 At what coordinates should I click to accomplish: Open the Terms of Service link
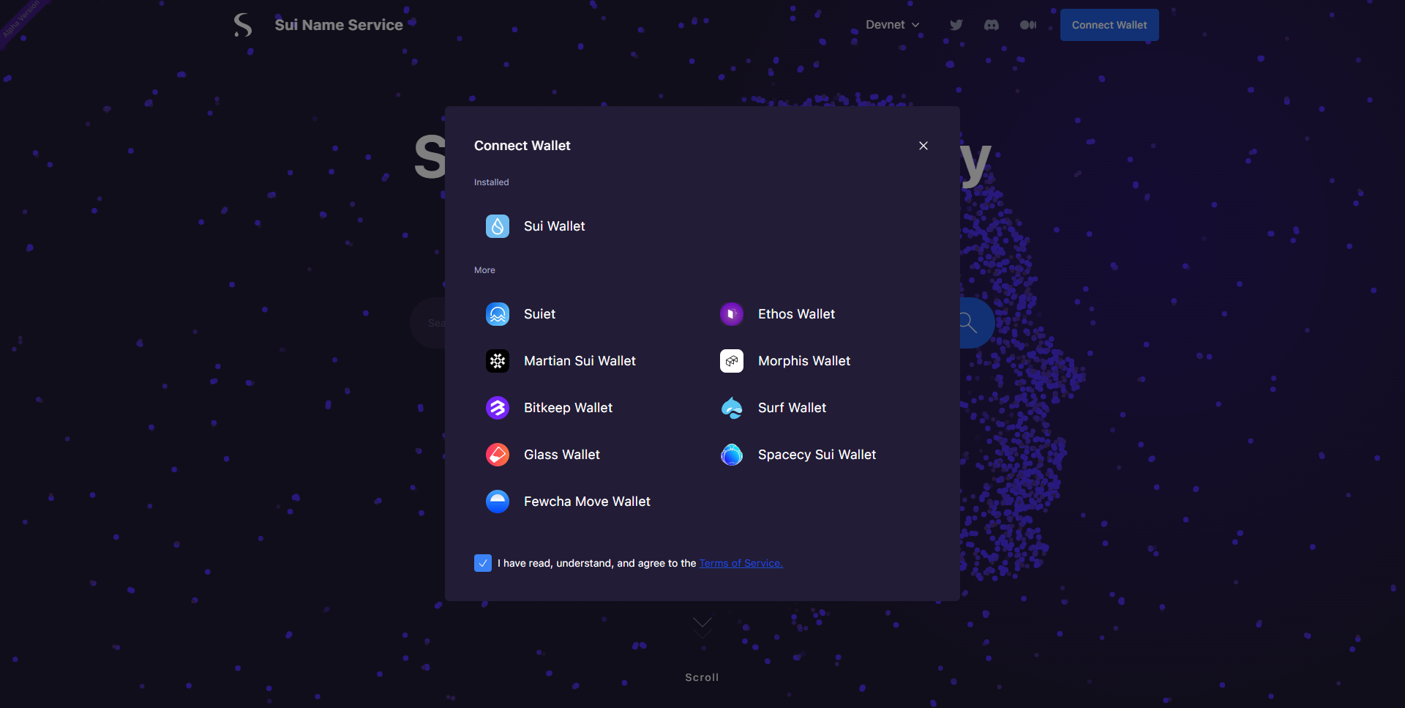[x=741, y=563]
